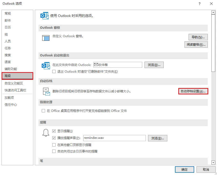Click the reminder.wav sound file field
This screenshot has width=217, height=175.
click(x=114, y=138)
